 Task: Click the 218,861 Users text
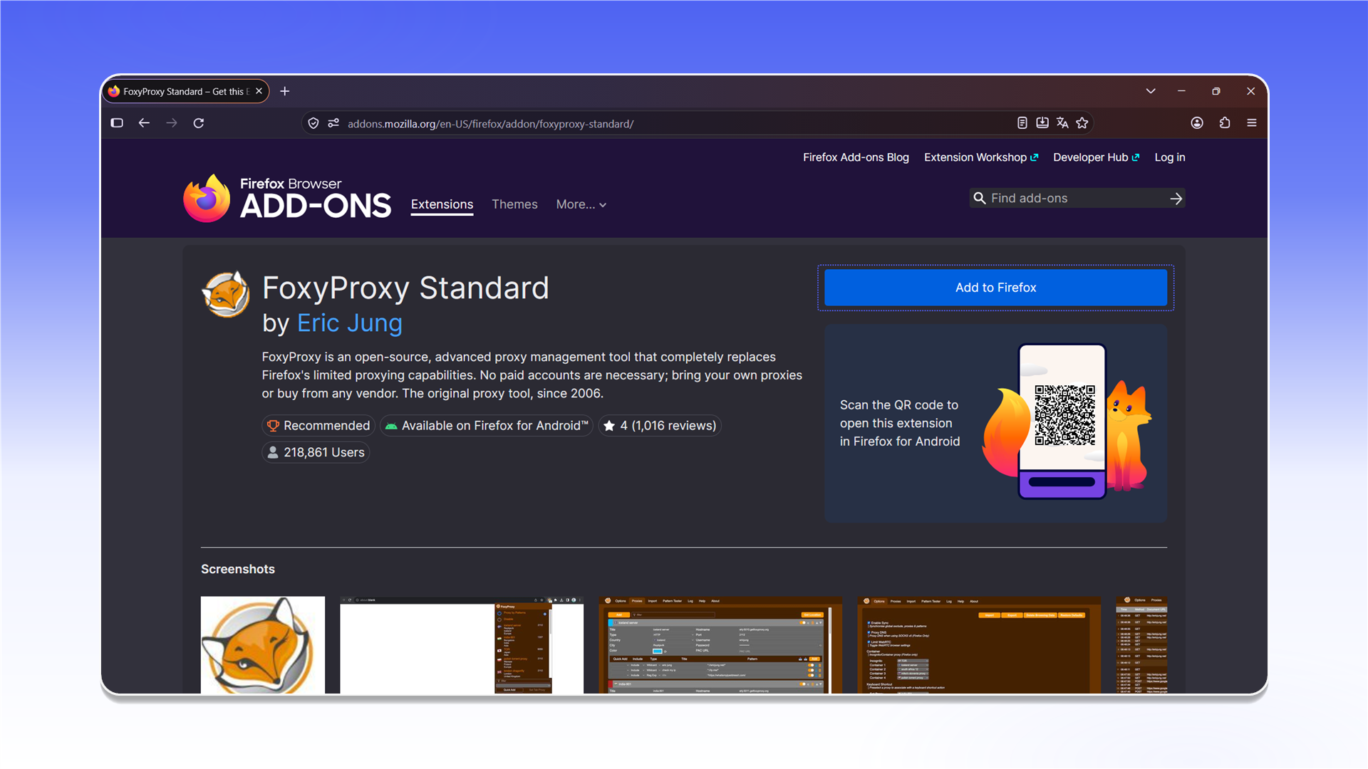(324, 453)
